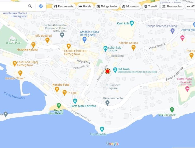Select the Bla Bla Beach green pin
This screenshot has width=195, height=148.
click(172, 110)
